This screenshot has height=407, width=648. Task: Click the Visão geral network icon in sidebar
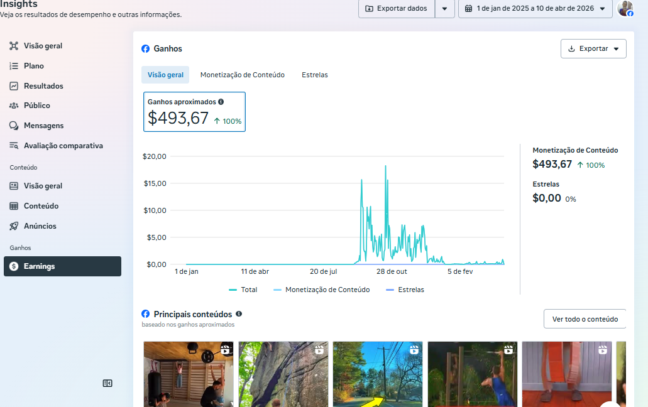click(14, 46)
